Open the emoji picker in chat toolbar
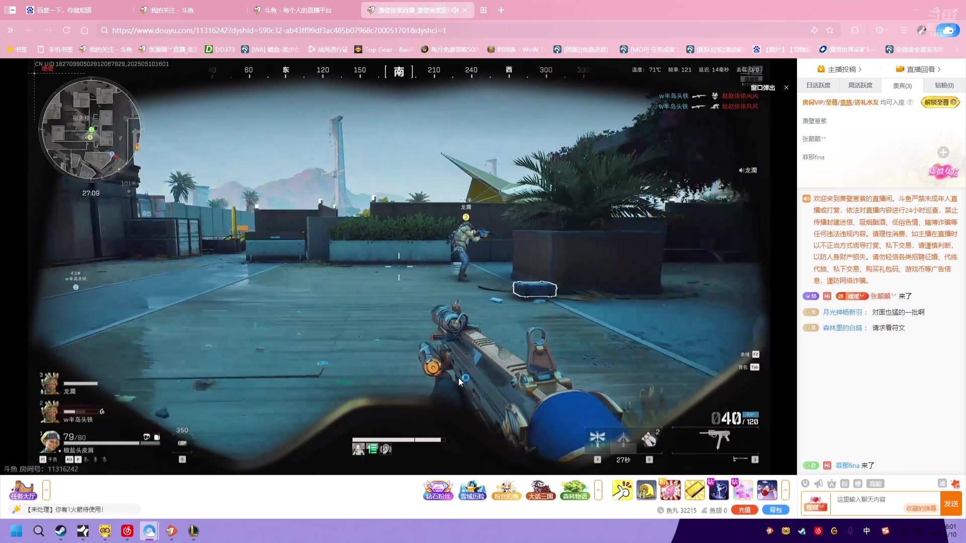The height and width of the screenshot is (543, 966). 805,484
